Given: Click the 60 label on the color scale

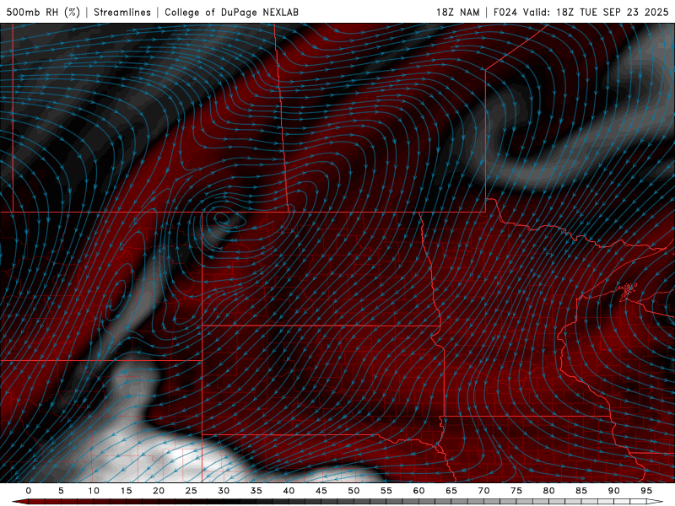Looking at the screenshot, I should [418, 491].
